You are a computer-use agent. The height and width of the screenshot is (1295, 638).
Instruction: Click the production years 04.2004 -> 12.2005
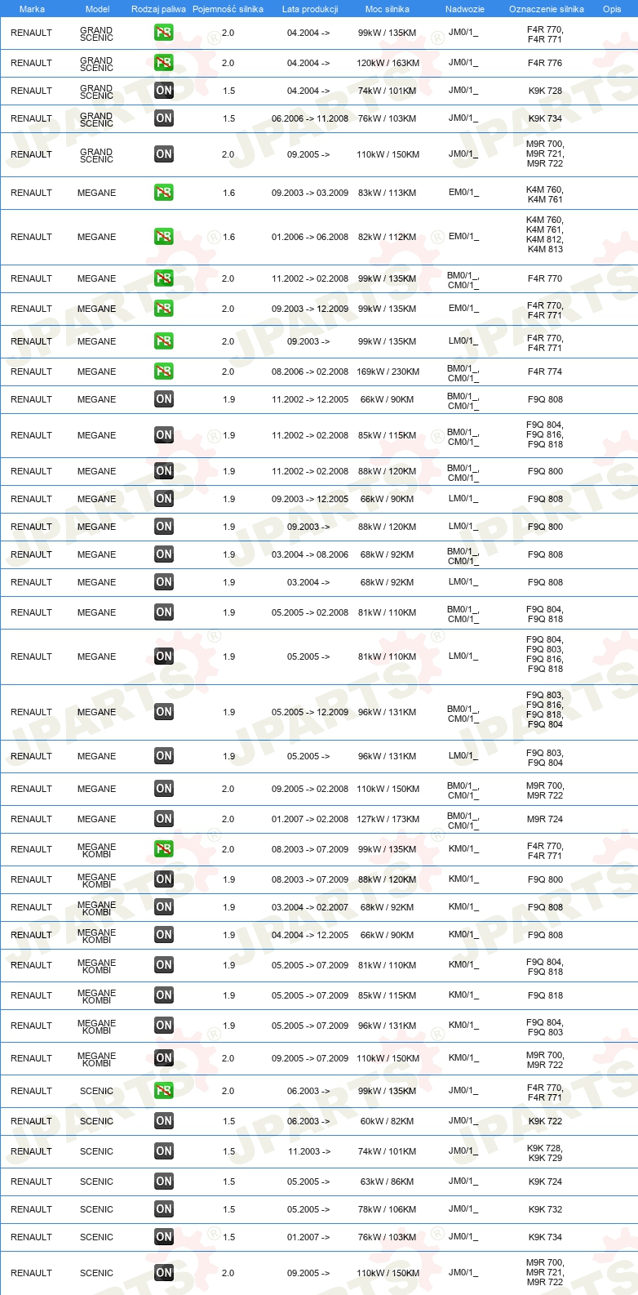pos(310,935)
